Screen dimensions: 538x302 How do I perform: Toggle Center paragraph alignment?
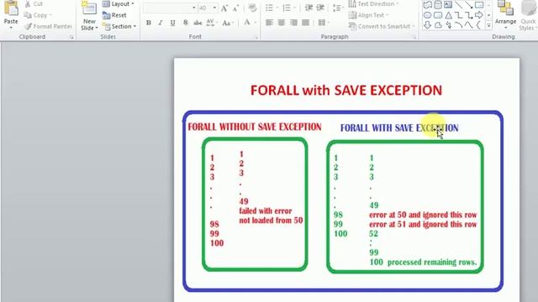(282, 23)
